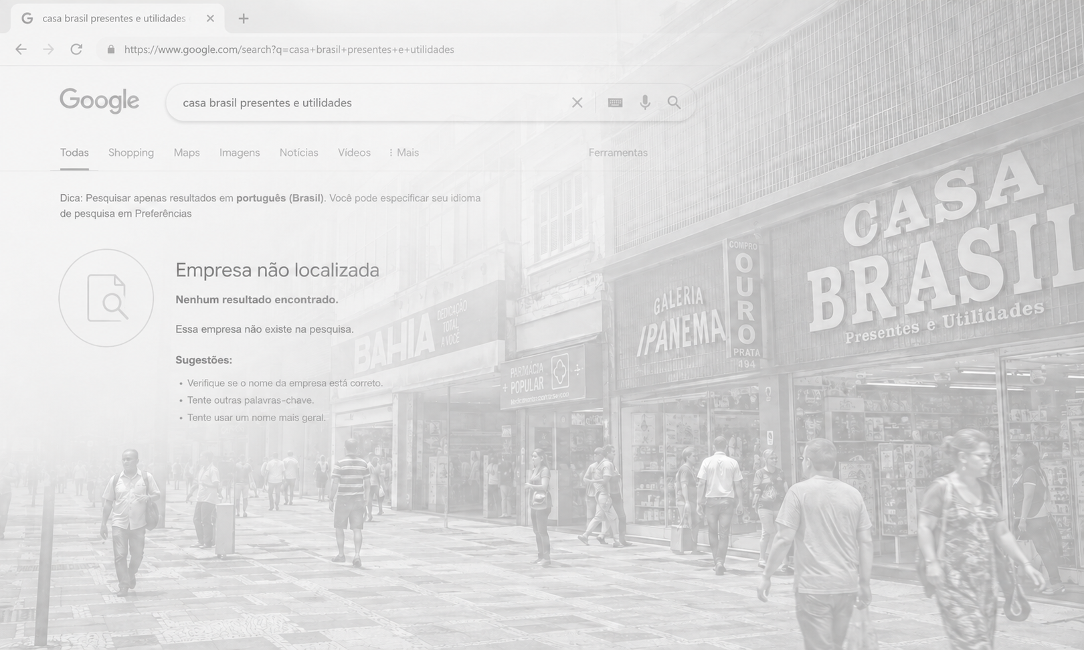This screenshot has height=650, width=1084.
Task: Click the casa brasil tab title
Action: coord(114,19)
